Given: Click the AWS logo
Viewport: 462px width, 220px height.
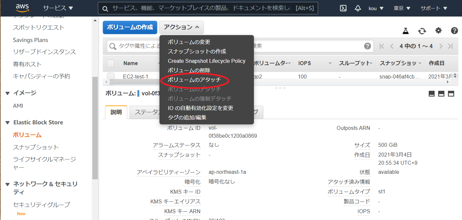Looking at the screenshot, I should (22, 8).
